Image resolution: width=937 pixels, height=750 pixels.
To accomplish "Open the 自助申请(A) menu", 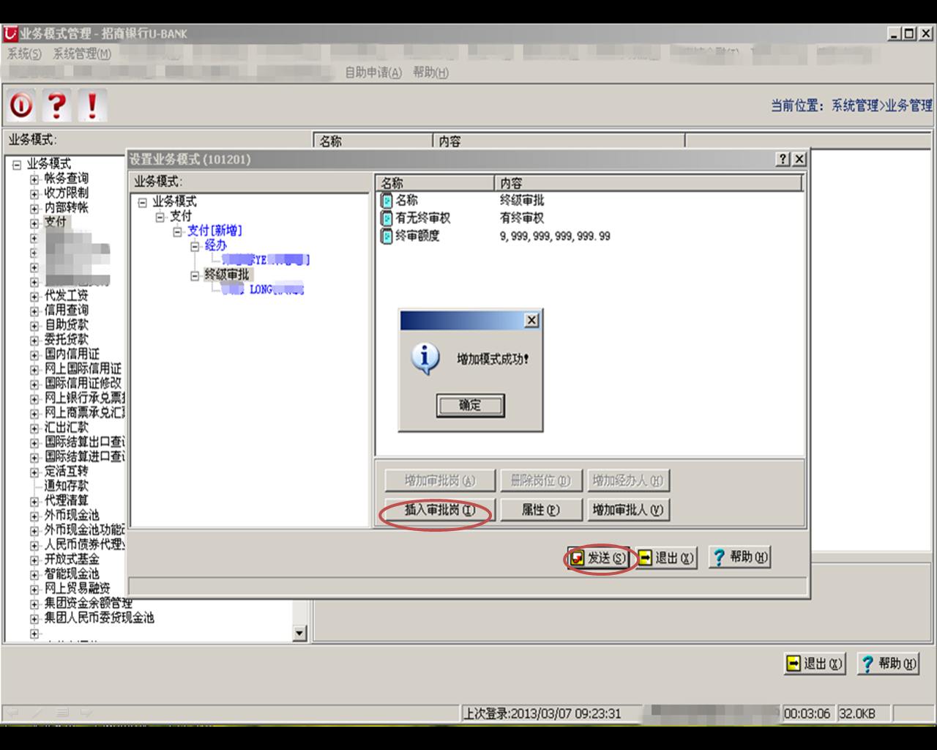I will 373,73.
